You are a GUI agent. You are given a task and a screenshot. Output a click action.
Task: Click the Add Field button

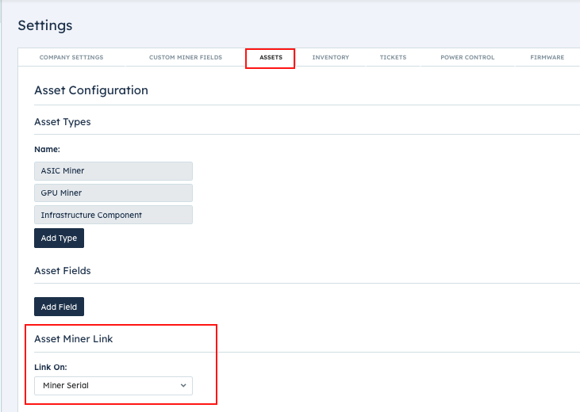(x=59, y=307)
